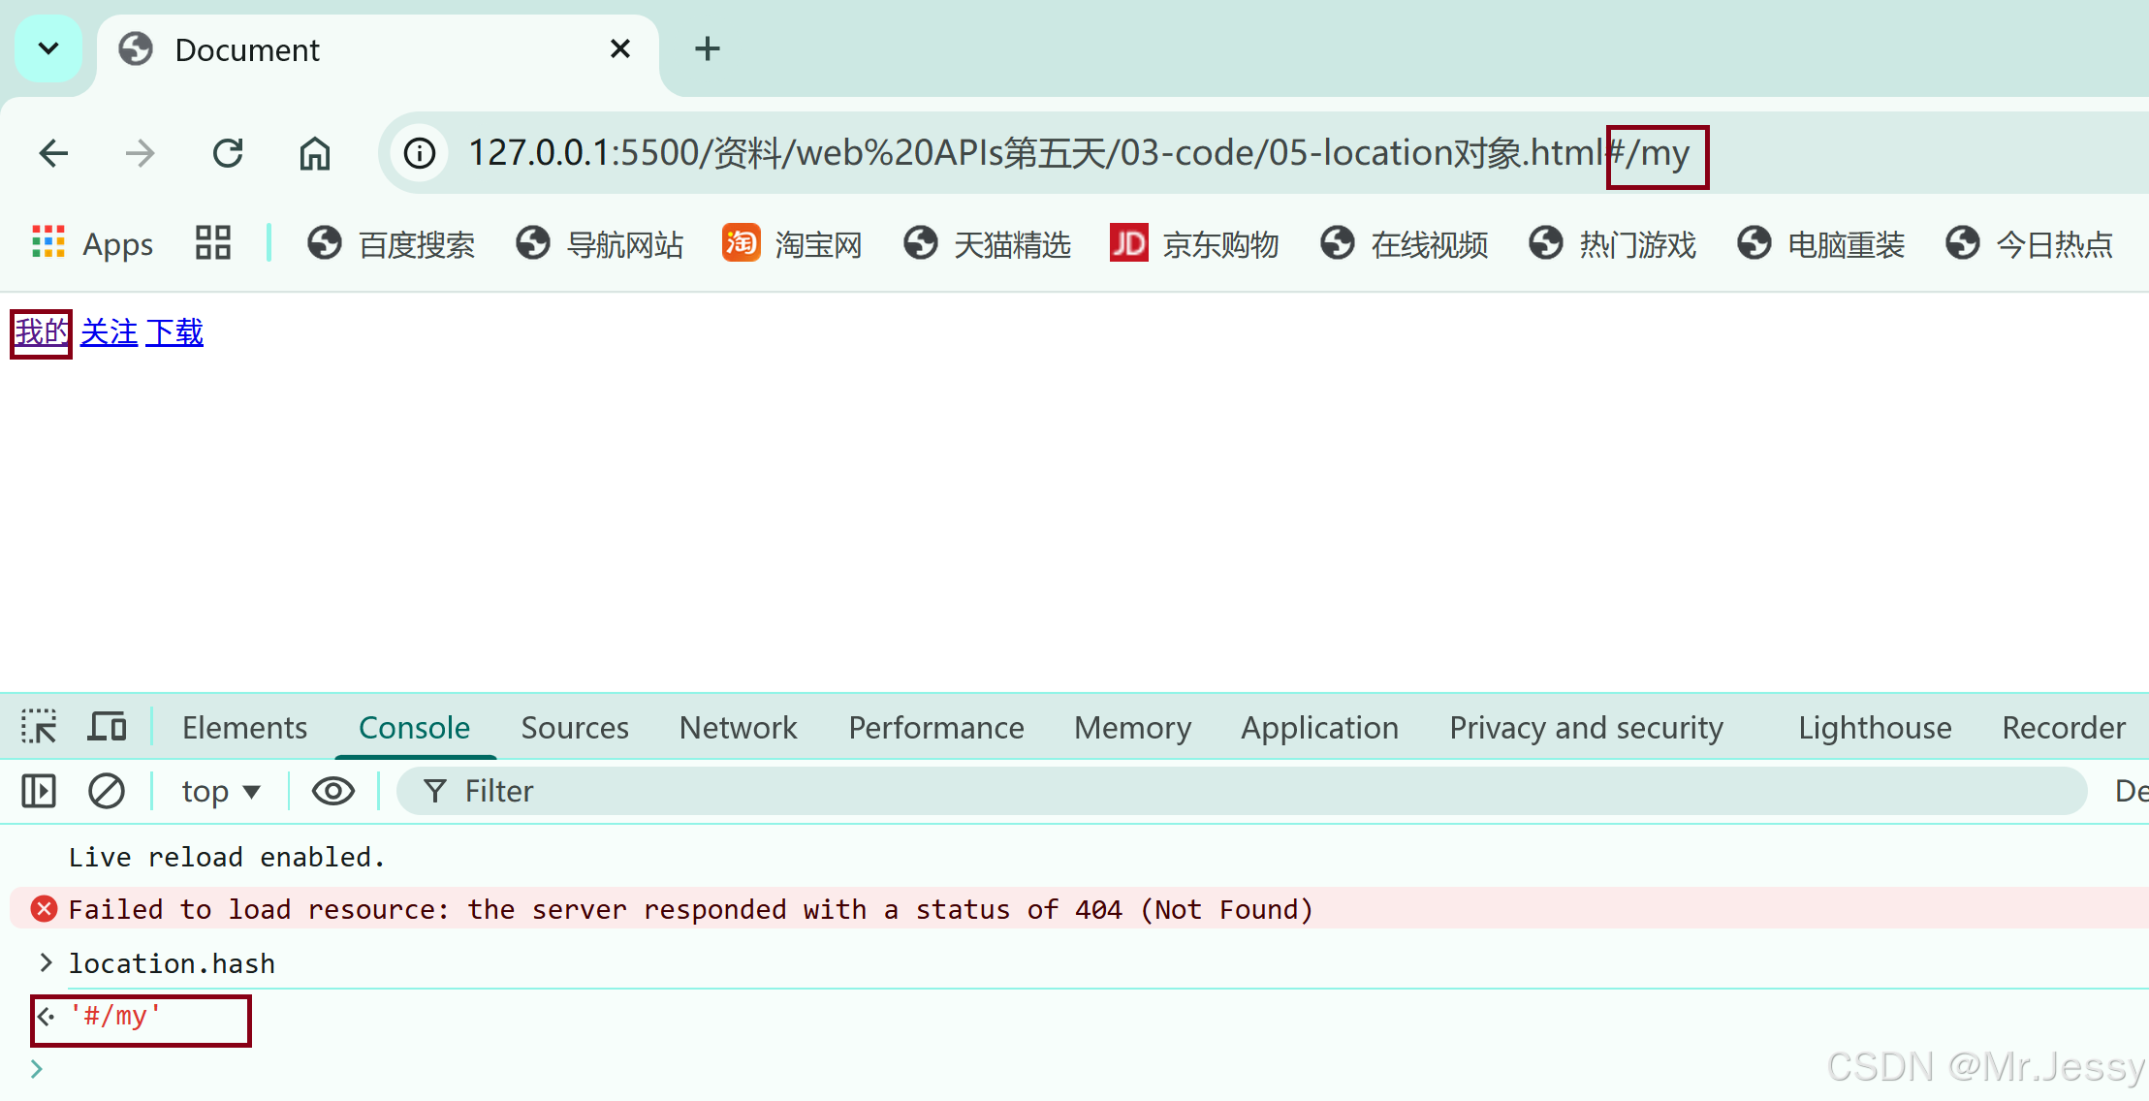Click the inspect element picker icon
This screenshot has height=1101, width=2149.
coord(39,727)
